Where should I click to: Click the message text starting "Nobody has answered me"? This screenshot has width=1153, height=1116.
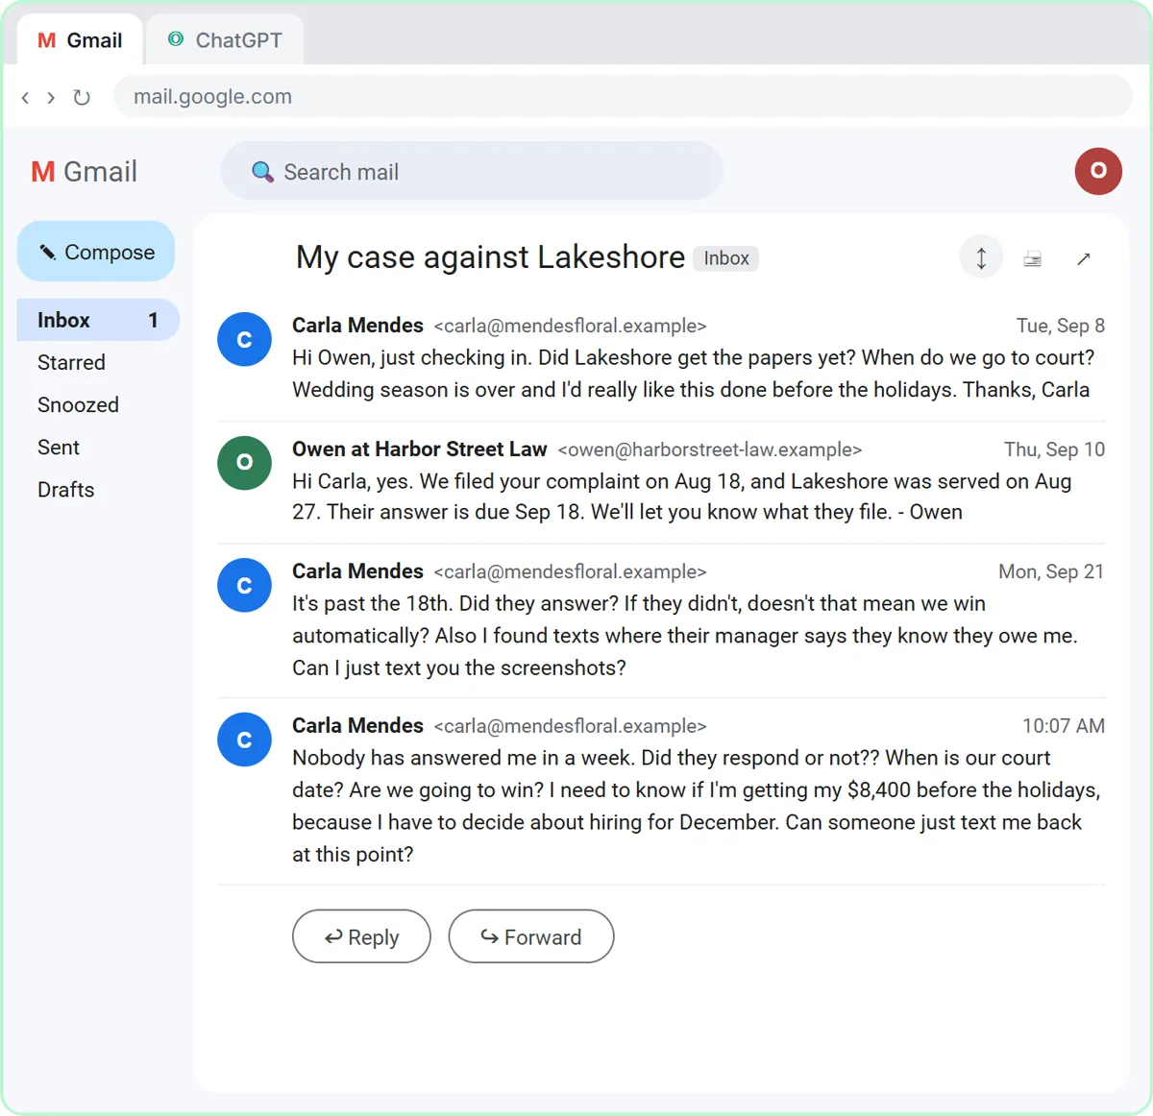tap(697, 806)
